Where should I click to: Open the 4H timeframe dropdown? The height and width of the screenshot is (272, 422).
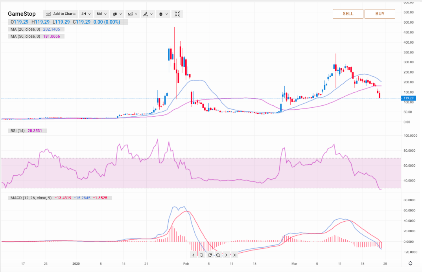pos(86,14)
